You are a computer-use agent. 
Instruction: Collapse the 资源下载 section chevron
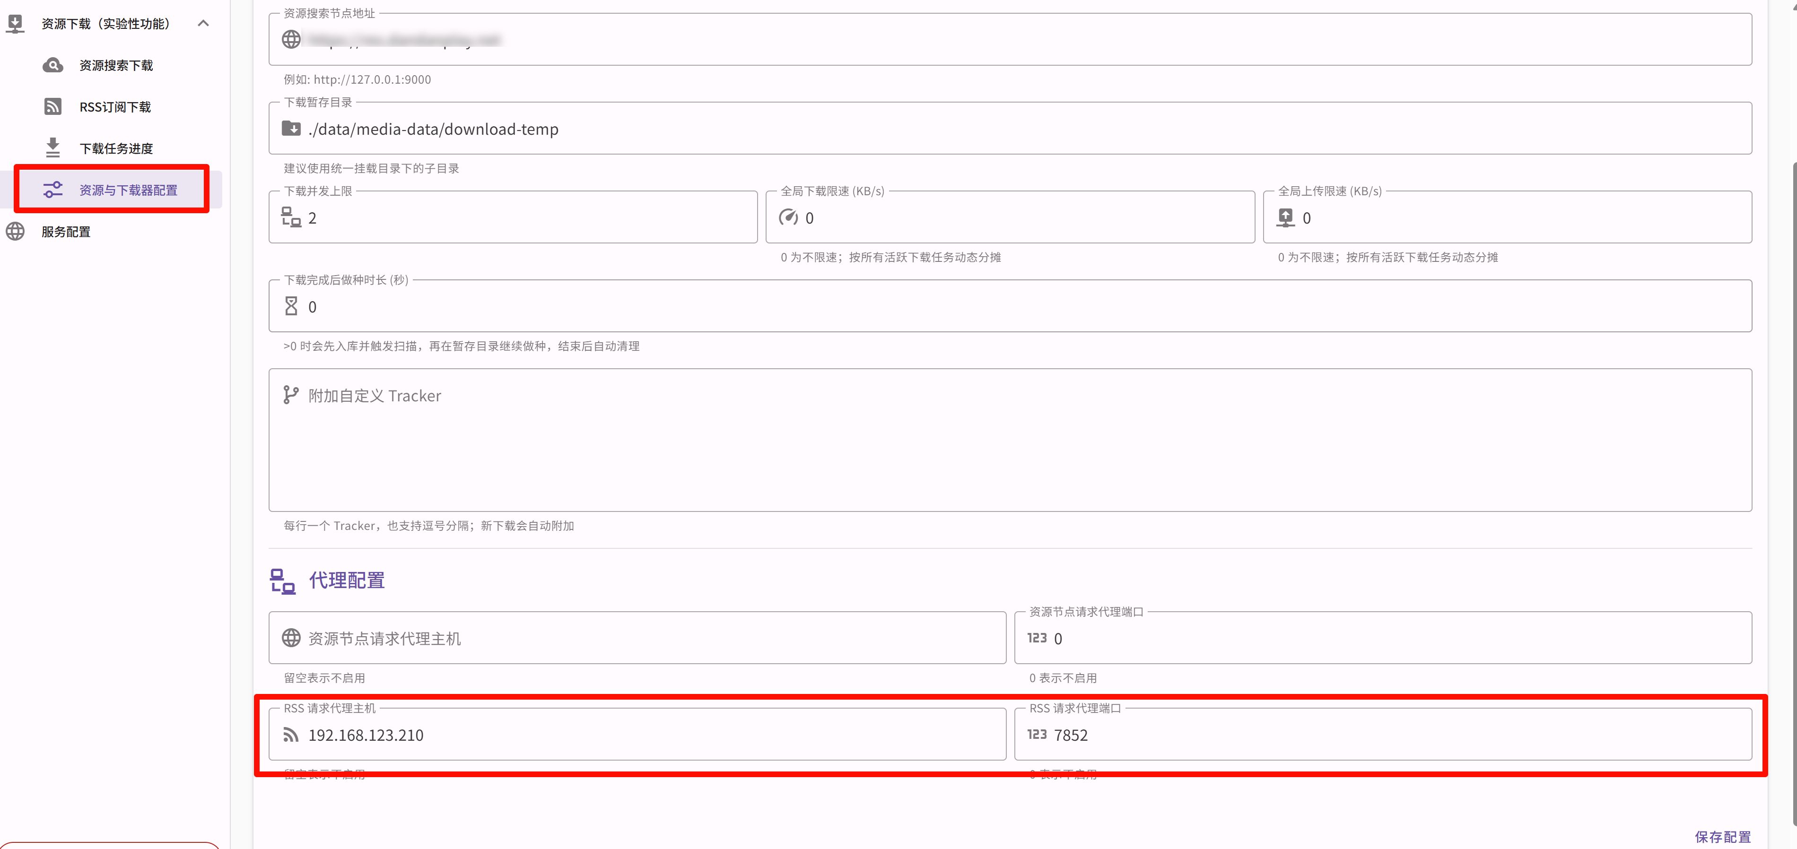(x=203, y=24)
